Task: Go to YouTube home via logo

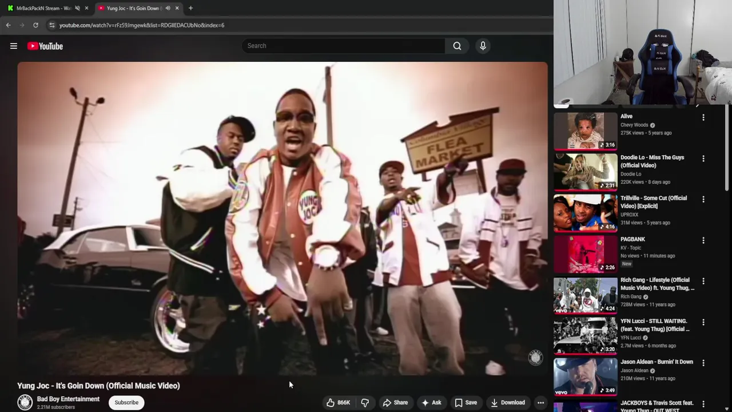Action: [x=45, y=46]
